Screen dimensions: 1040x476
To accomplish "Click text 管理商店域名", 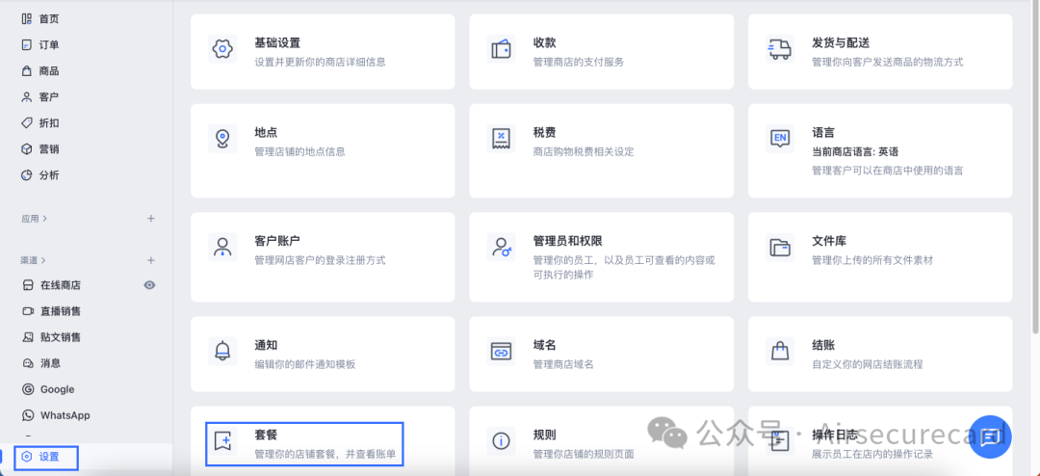I will point(563,364).
